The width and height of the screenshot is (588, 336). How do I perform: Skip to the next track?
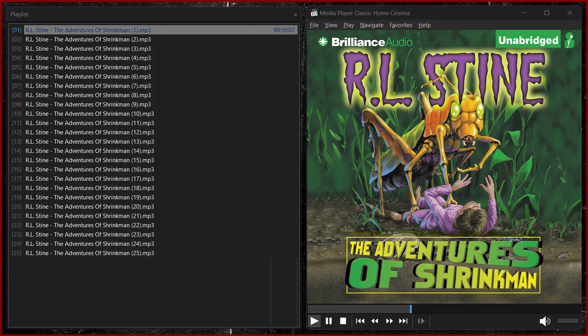click(x=404, y=321)
